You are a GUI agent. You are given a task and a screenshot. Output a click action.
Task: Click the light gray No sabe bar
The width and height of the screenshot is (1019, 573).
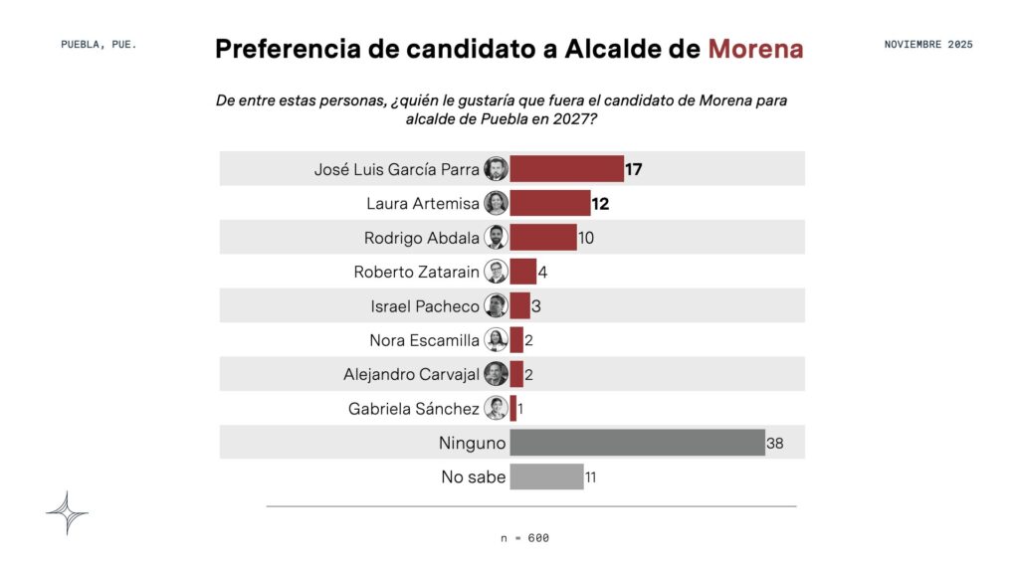click(x=546, y=477)
